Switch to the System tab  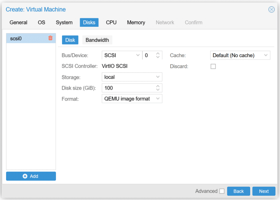(64, 23)
